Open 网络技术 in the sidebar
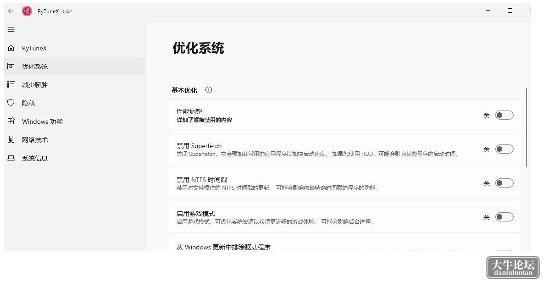 coord(74,139)
